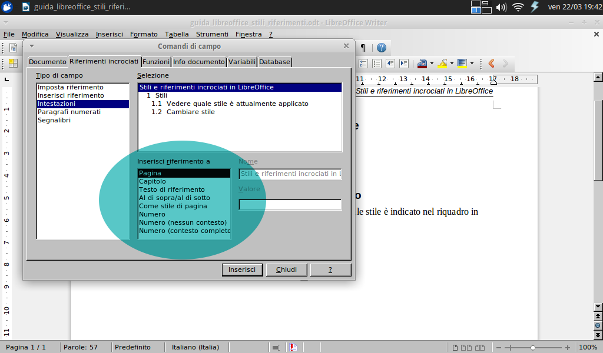This screenshot has height=353, width=603.
Task: Open the Funzioni tab
Action: tap(155, 62)
